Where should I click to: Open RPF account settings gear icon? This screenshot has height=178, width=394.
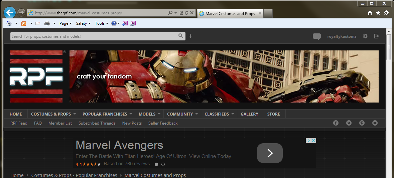click(x=365, y=36)
